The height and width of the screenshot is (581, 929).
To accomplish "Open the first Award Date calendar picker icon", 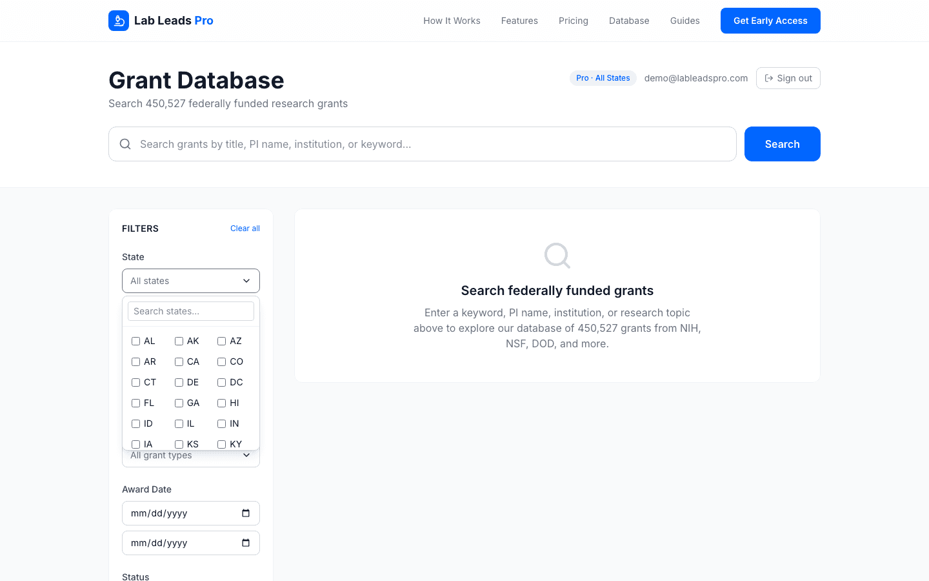I will (x=246, y=513).
